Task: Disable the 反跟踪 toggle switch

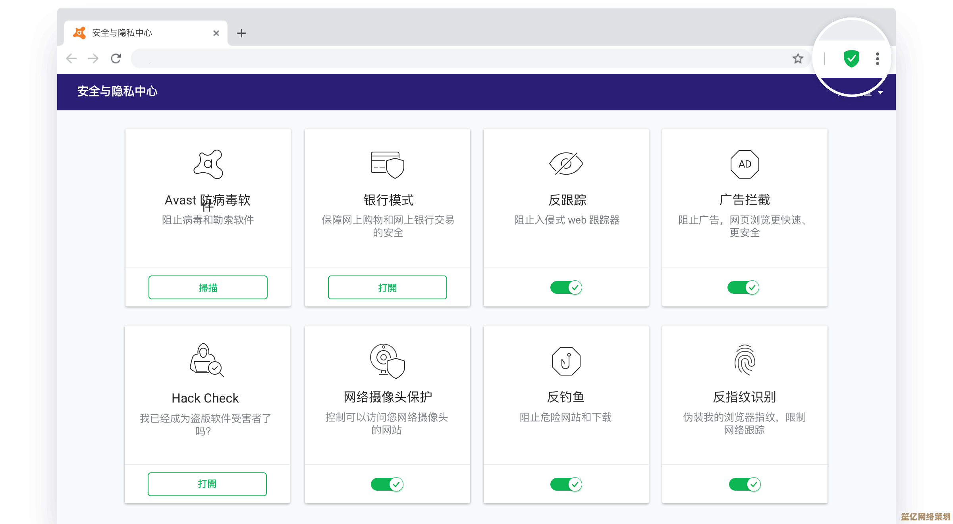Action: 566,287
